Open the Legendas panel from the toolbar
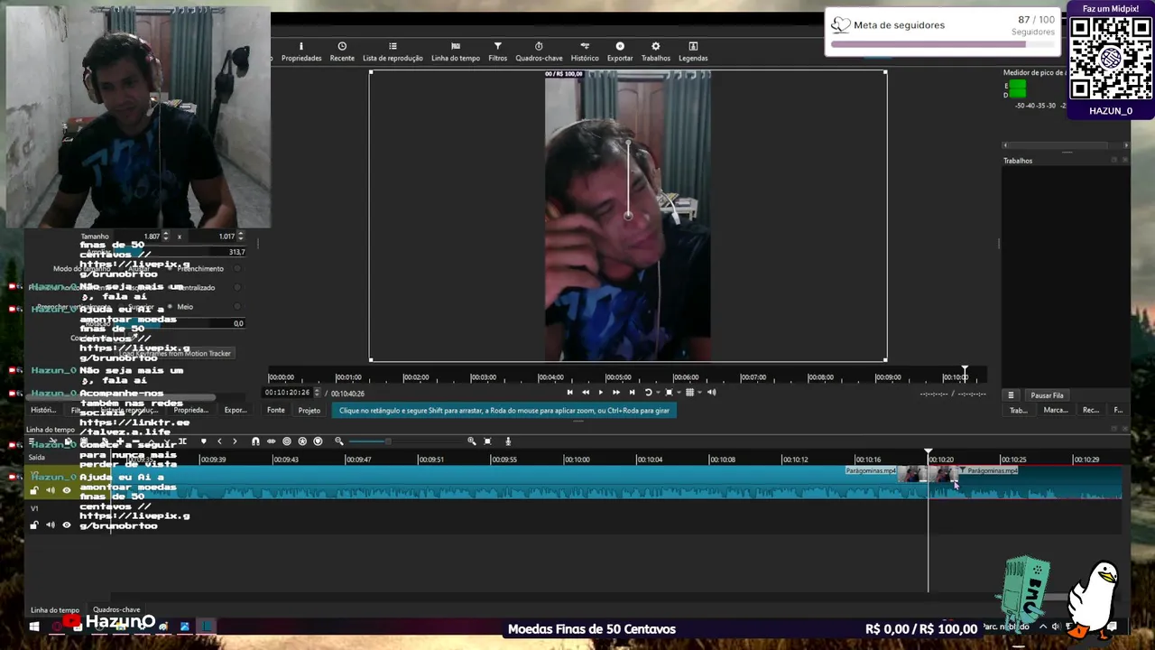Image resolution: width=1155 pixels, height=650 pixels. click(693, 51)
